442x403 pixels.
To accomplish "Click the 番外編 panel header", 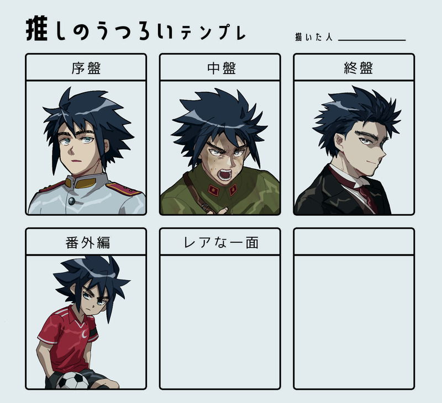I will pyautogui.click(x=86, y=242).
